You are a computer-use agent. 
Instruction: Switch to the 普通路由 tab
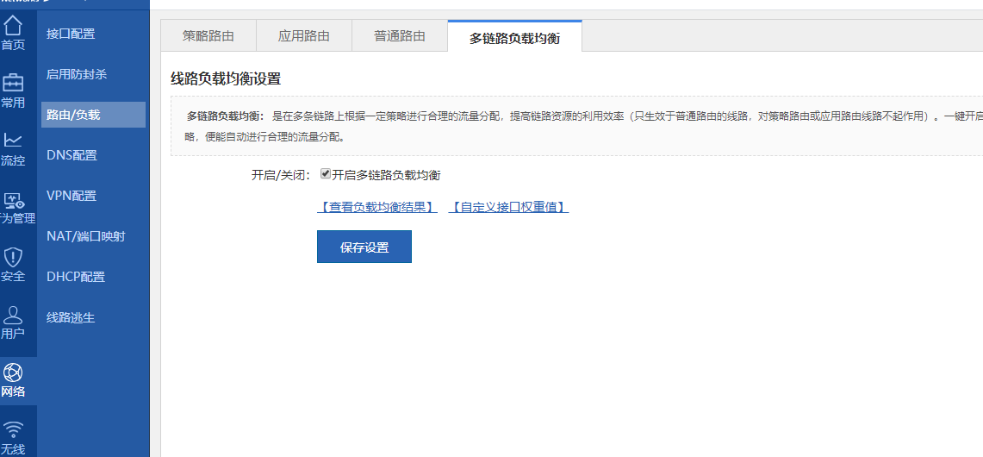(x=400, y=35)
